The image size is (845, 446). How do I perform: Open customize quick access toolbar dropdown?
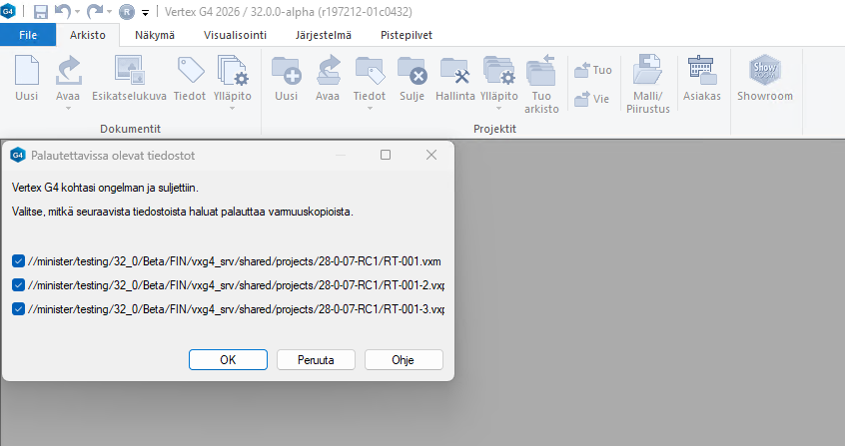145,12
